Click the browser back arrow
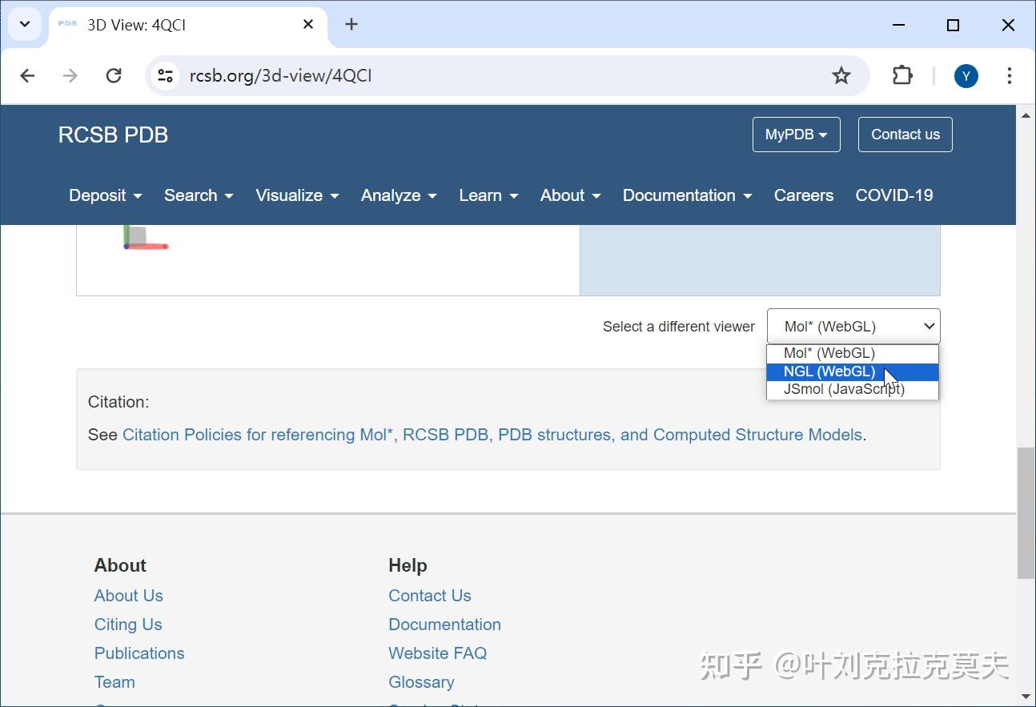Viewport: 1036px width, 707px height. [27, 75]
